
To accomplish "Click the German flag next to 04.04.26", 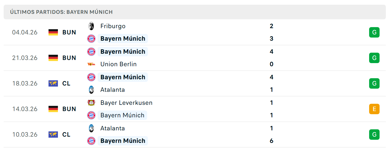I will pos(53,32).
